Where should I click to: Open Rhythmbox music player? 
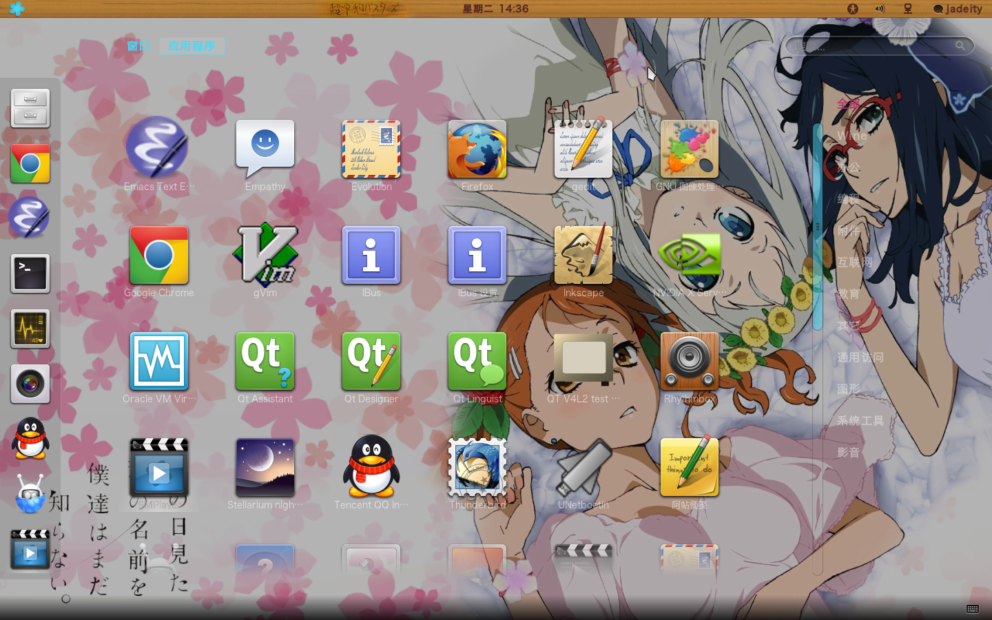pyautogui.click(x=690, y=366)
